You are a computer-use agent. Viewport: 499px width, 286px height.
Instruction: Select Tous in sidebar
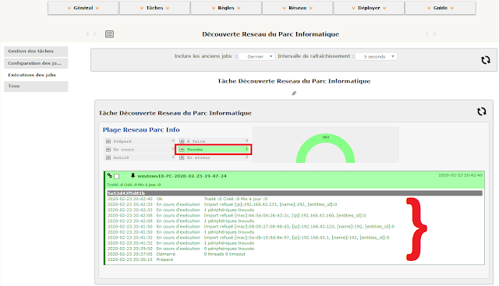(x=36, y=87)
